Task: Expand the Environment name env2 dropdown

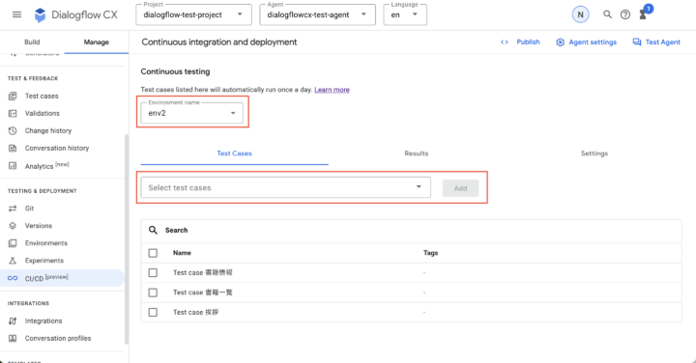Action: tap(191, 113)
